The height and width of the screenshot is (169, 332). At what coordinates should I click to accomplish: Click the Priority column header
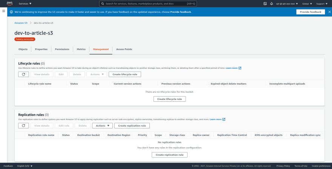142,135
